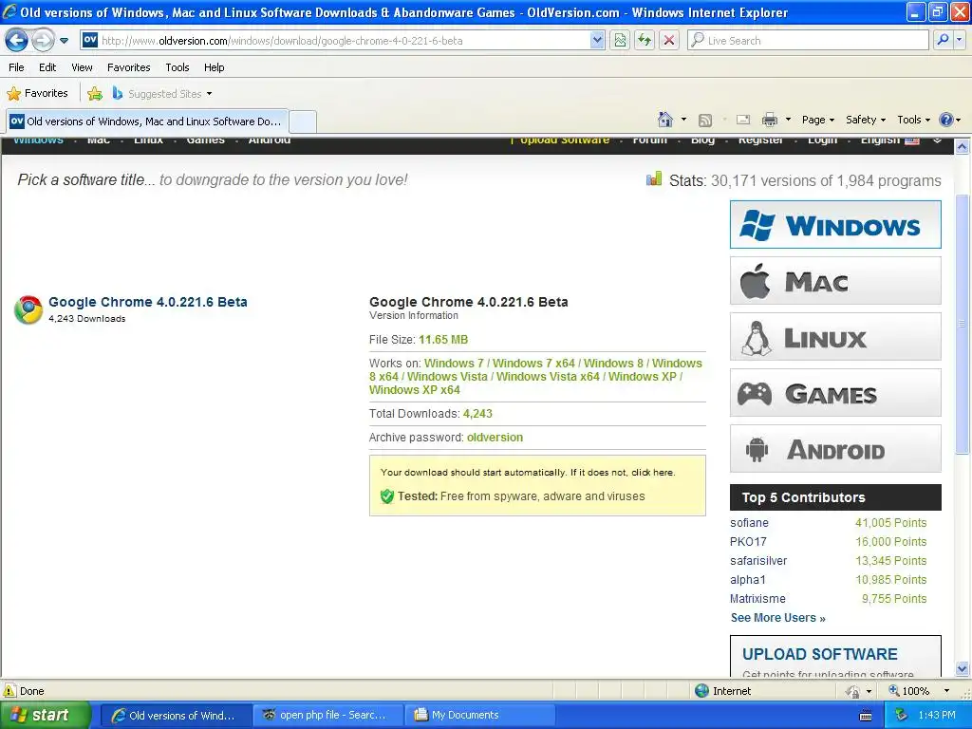Click the green Tested shield icon

[387, 496]
